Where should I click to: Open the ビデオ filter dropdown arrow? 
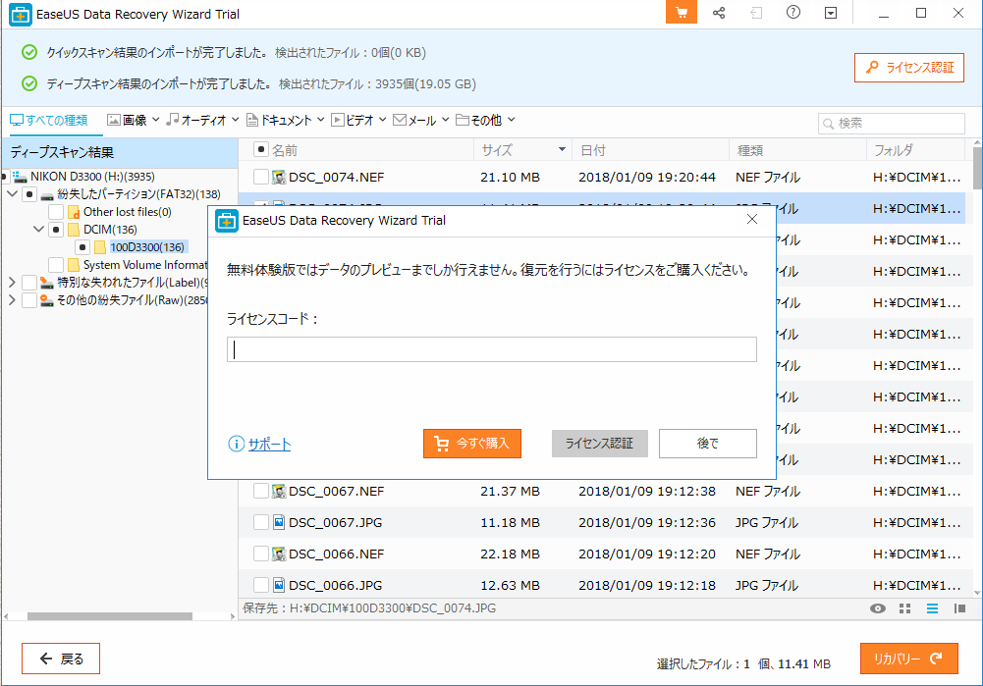(382, 120)
